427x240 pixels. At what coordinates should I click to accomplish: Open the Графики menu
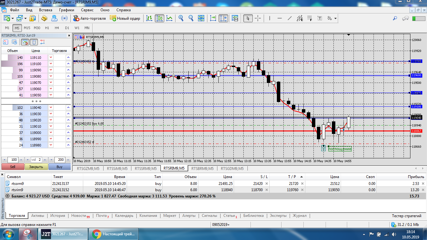[x=66, y=10]
